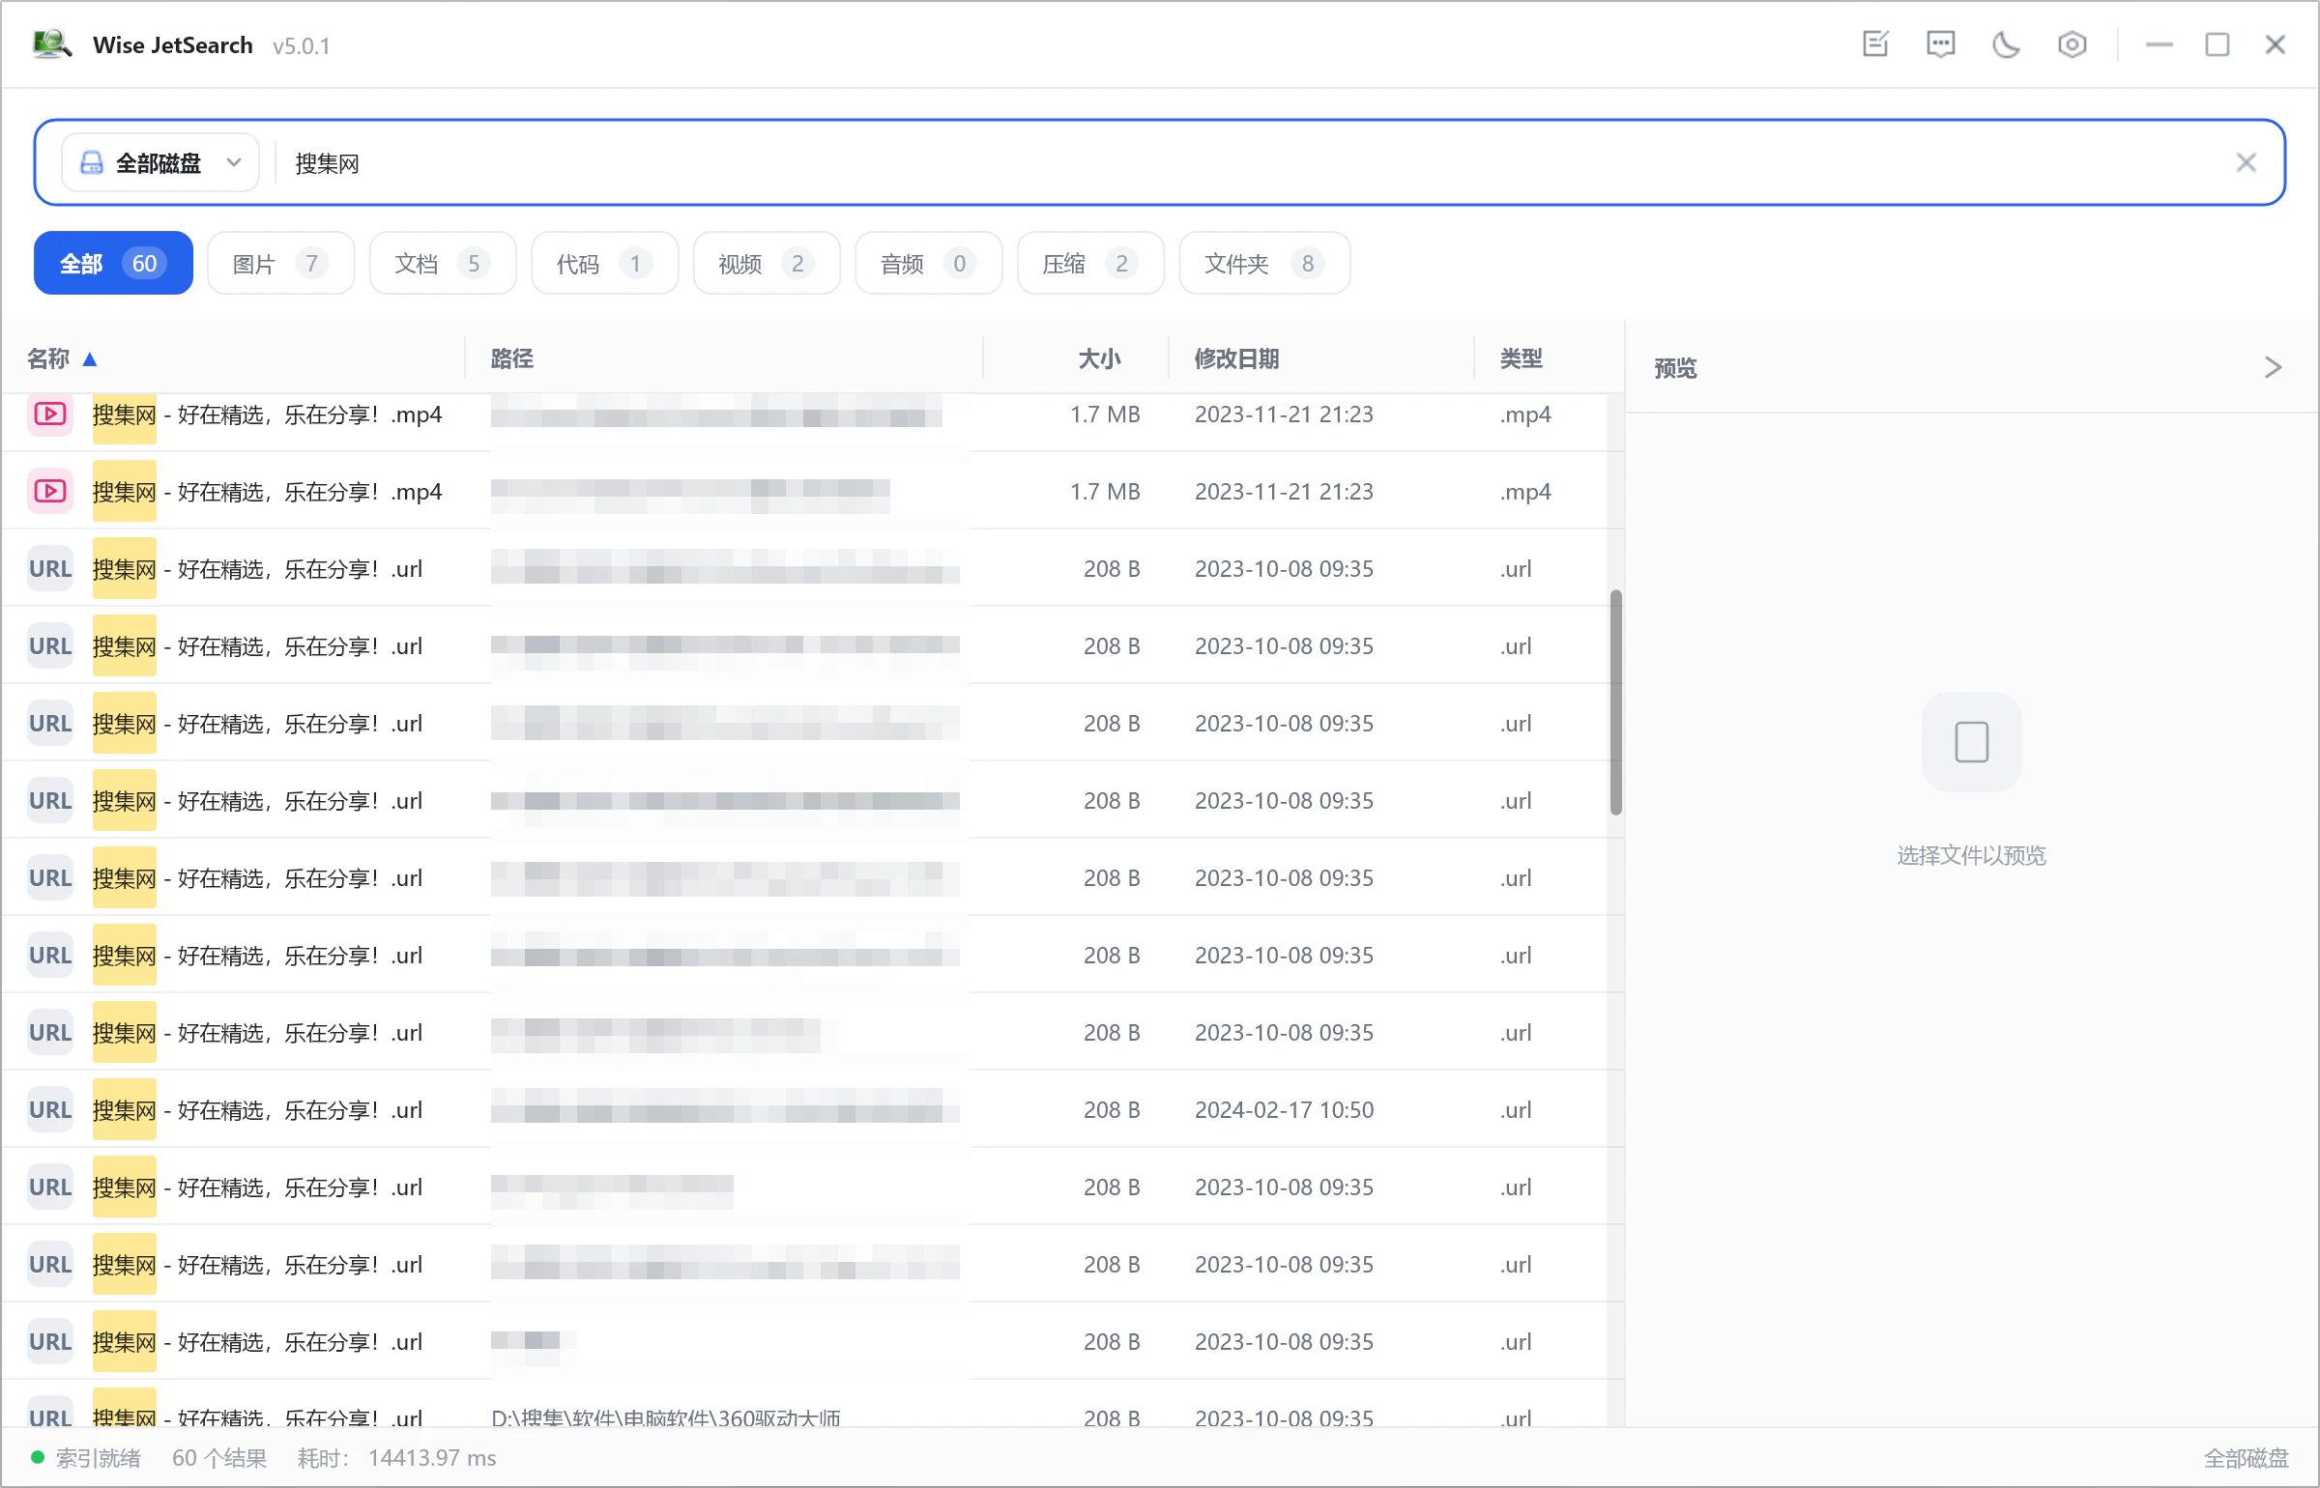Image resolution: width=2320 pixels, height=1488 pixels.
Task: Sort by 路径 column header
Action: (x=512, y=358)
